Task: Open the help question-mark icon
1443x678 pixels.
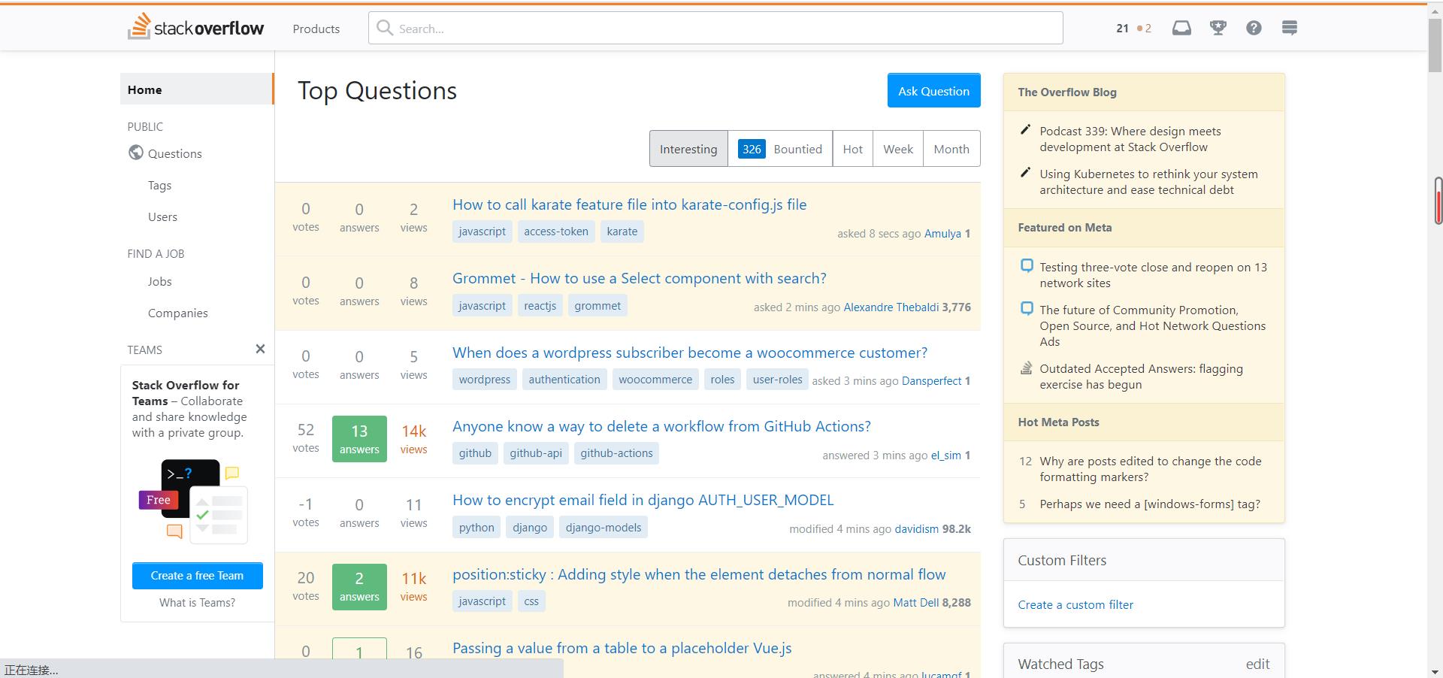Action: click(1254, 28)
